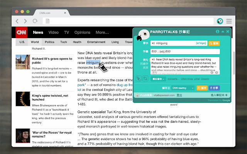Screen dimensions: 247x154
Task: Share via the Facebook 分享 button
Action: pos(214,88)
